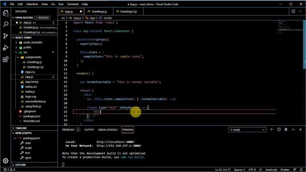Create a new terminal with plus icon
The image size is (306, 172).
272,129
